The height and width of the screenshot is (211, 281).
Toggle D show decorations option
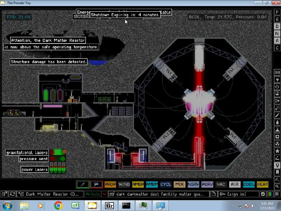(x=277, y=26)
